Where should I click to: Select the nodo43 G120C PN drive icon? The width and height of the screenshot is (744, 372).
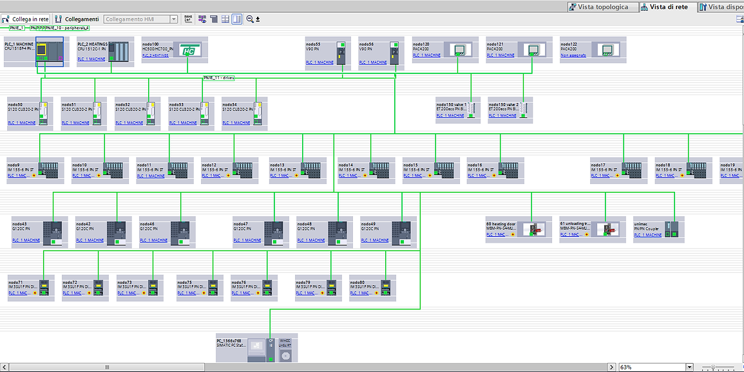[53, 233]
